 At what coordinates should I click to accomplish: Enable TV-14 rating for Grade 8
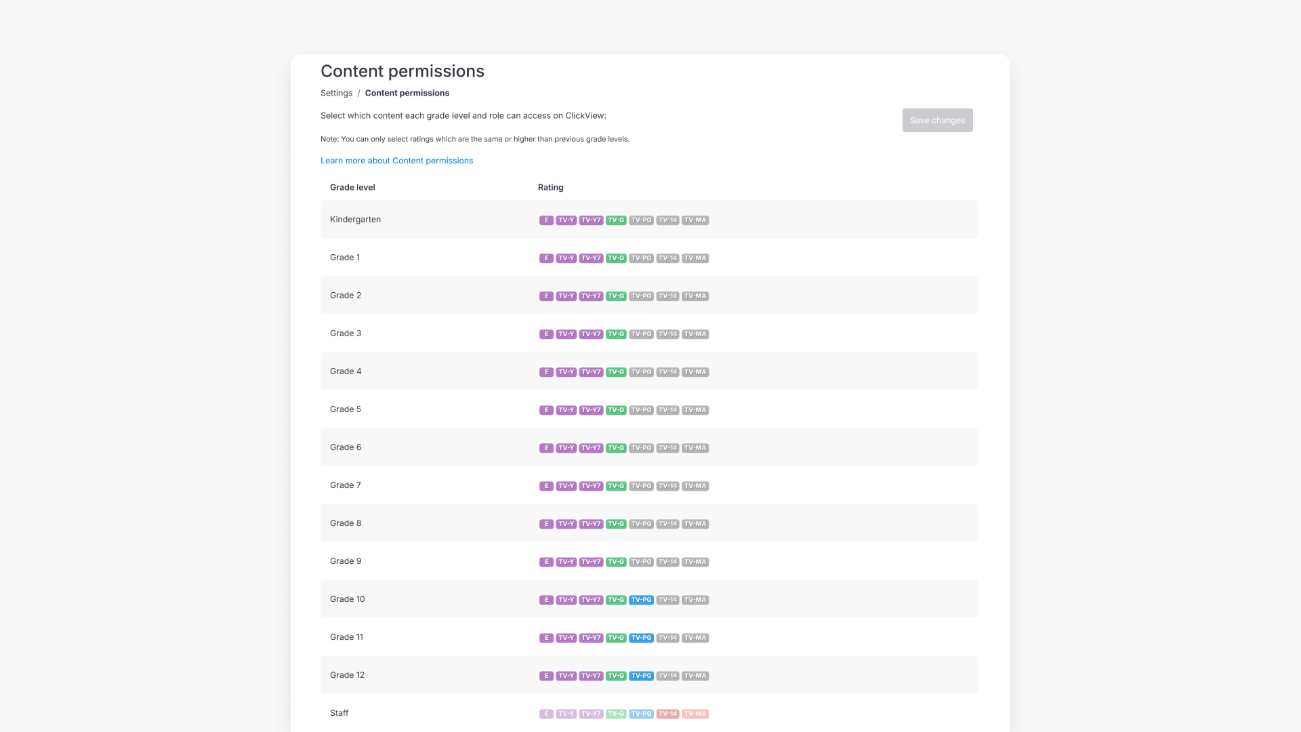coord(667,523)
